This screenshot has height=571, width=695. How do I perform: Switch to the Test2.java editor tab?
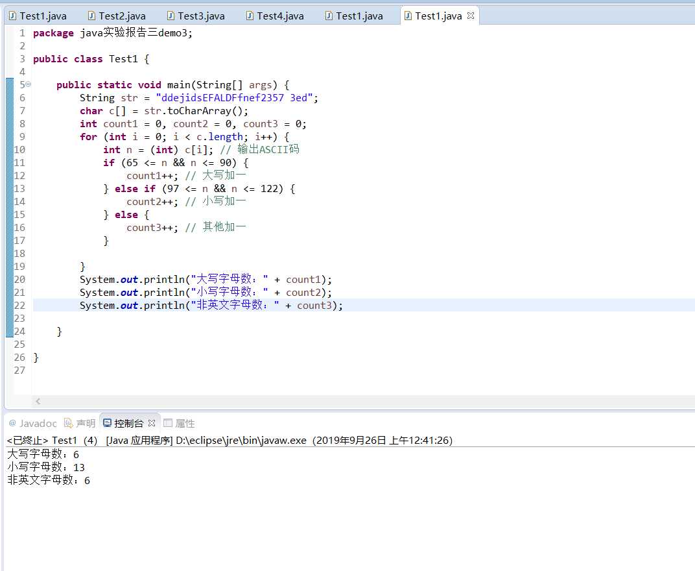tap(117, 16)
